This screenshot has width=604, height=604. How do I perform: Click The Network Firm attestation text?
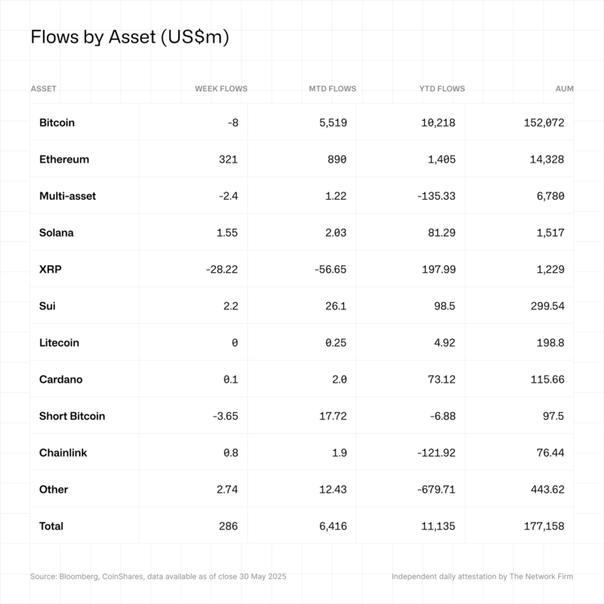[482, 577]
